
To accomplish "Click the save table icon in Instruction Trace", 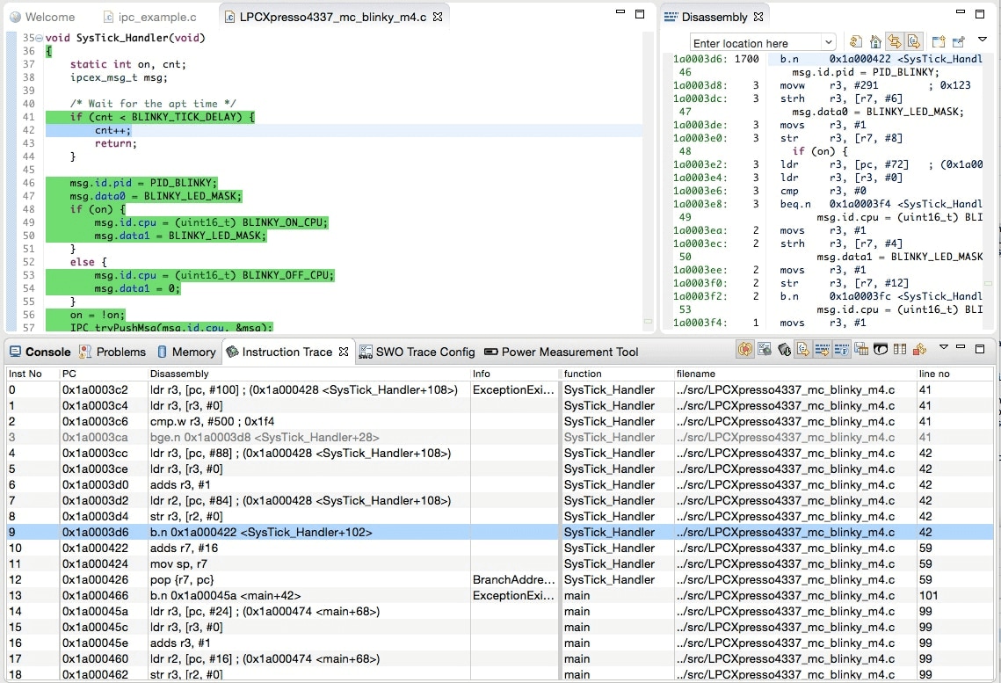I will tap(861, 350).
